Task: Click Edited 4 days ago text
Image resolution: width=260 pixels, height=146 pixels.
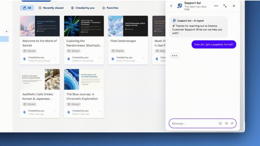Action: pos(81,114)
